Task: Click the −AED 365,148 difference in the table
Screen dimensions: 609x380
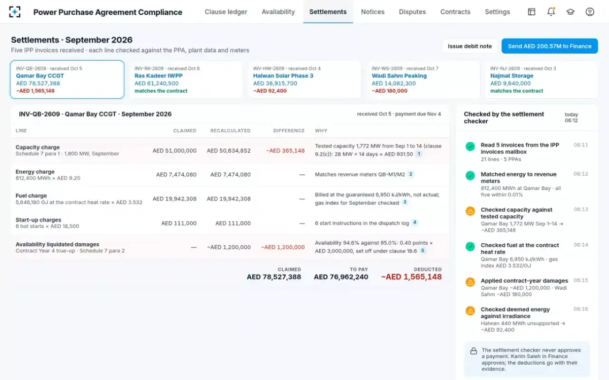Action: click(x=286, y=150)
